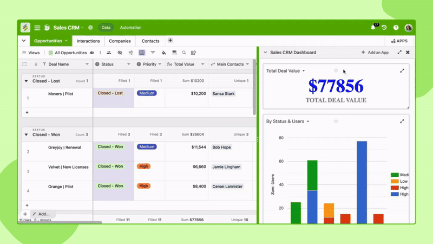433x244 pixels.
Task: Toggle the select-all rows checkbox
Action: click(x=24, y=64)
